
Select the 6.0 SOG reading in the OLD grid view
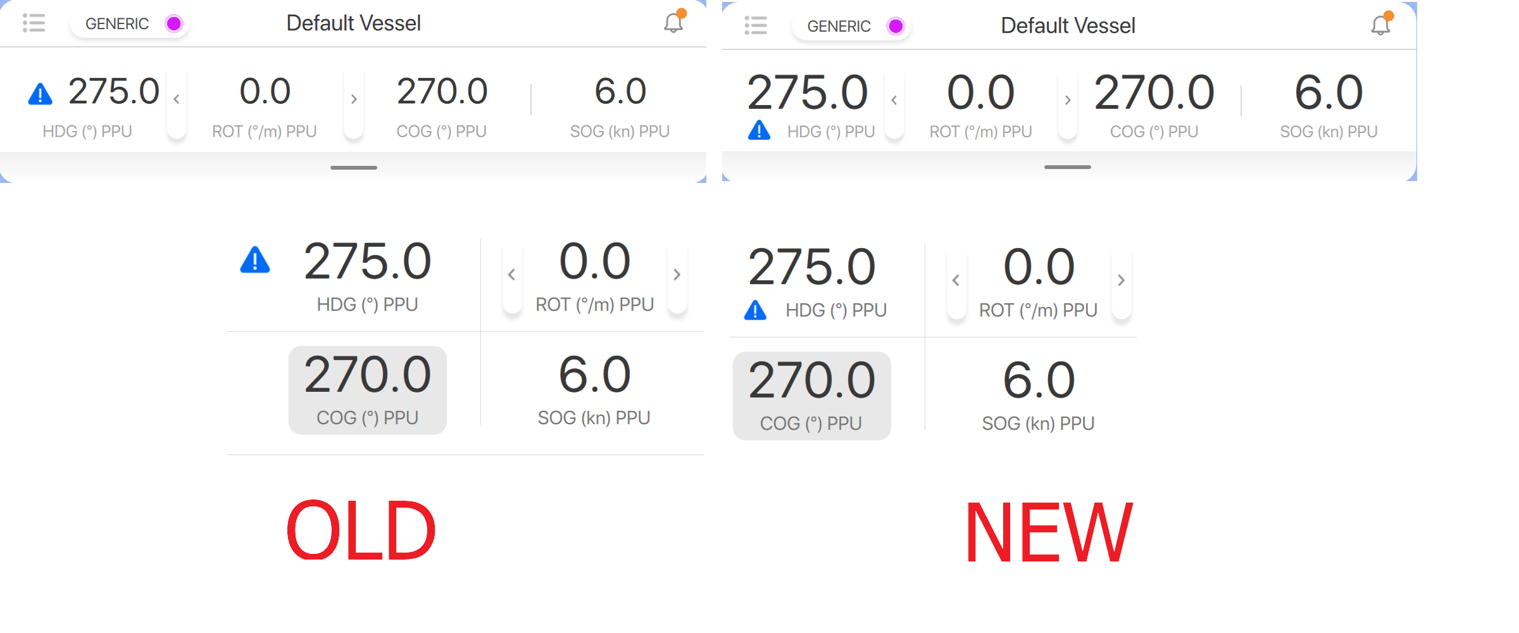pos(595,375)
